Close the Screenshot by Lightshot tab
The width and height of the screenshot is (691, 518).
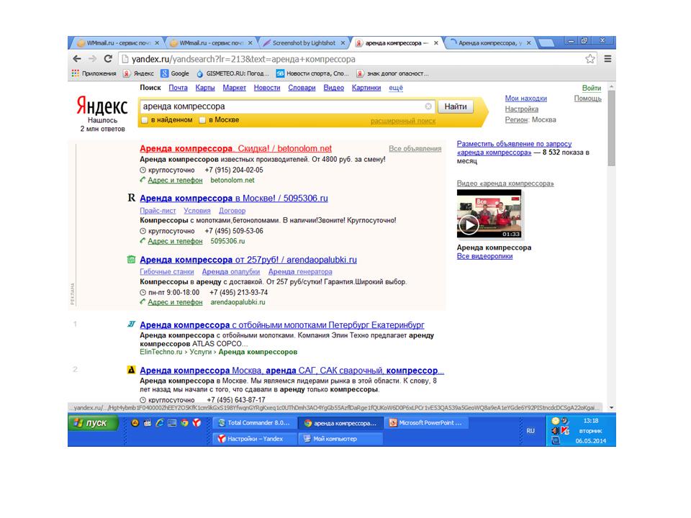click(x=343, y=43)
